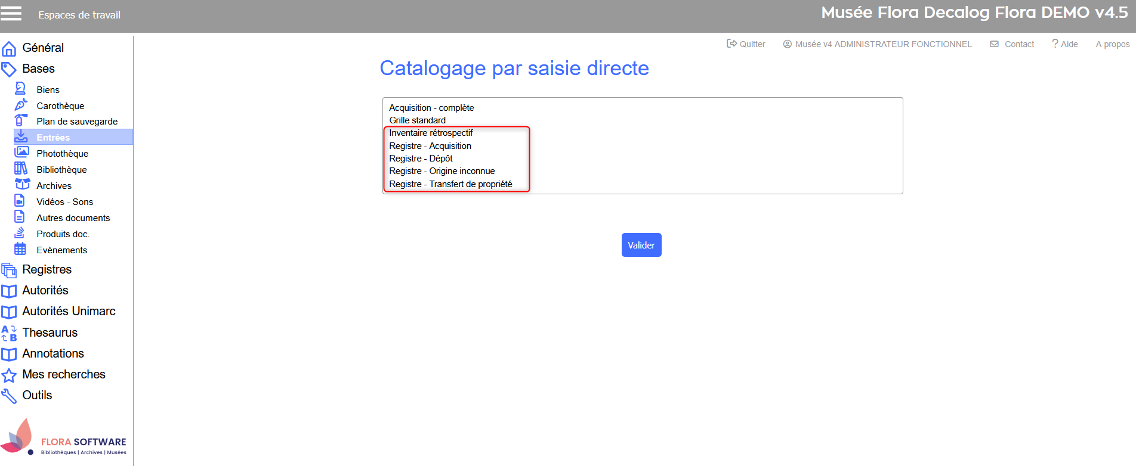Click the Outils wrench icon

pyautogui.click(x=9, y=396)
